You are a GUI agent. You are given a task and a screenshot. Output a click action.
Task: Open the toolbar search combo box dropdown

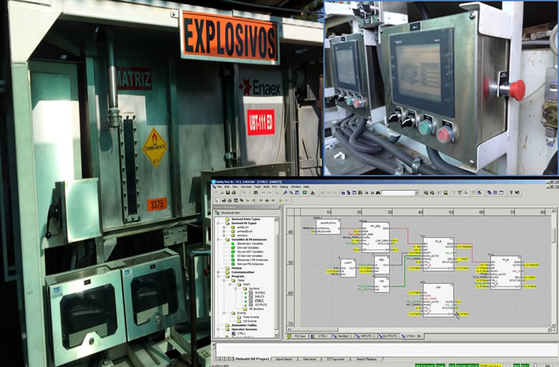(416, 193)
